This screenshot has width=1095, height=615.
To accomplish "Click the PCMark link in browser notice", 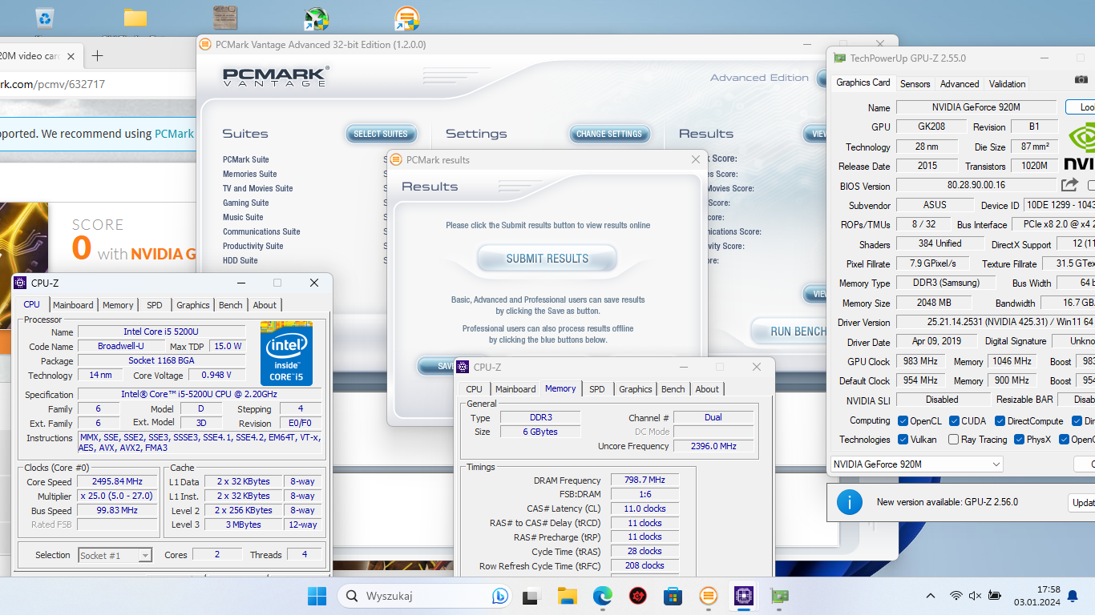I will (174, 134).
